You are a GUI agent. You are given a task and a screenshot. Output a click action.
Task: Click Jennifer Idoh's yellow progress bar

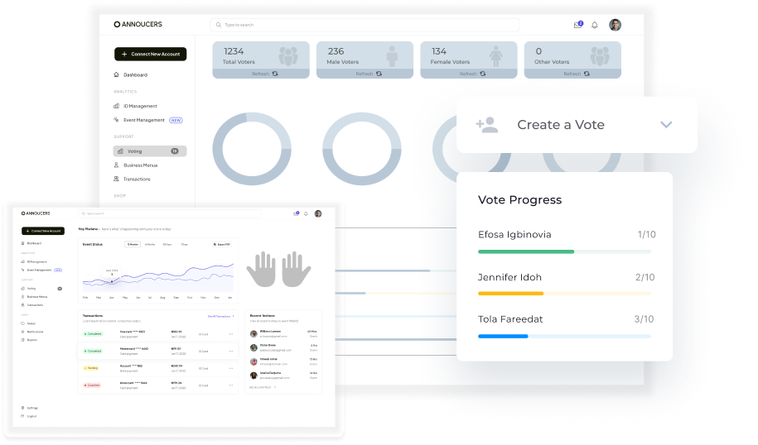click(x=511, y=294)
